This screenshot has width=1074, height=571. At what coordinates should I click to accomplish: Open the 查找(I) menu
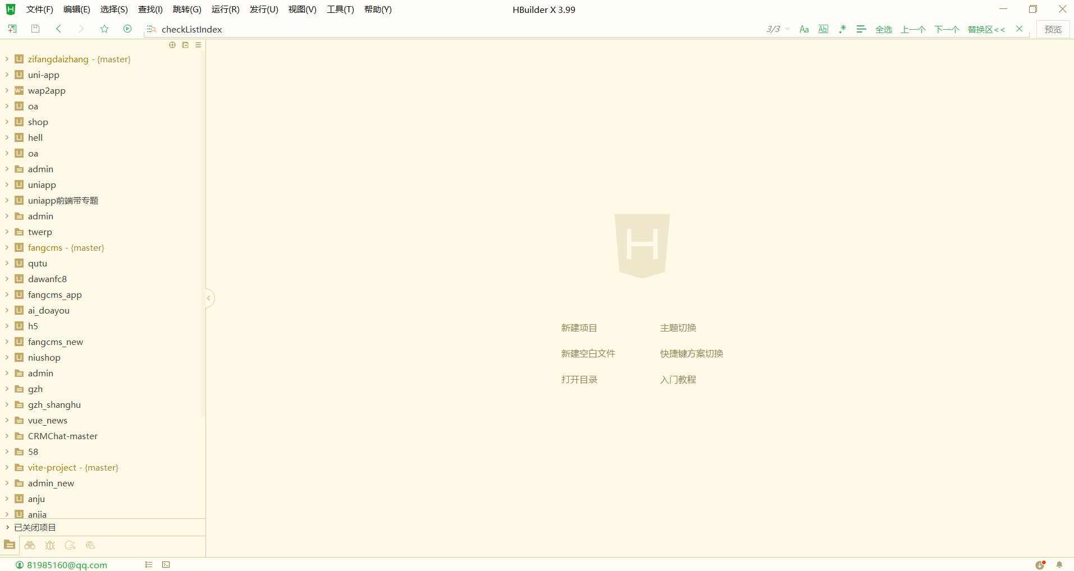pos(150,10)
